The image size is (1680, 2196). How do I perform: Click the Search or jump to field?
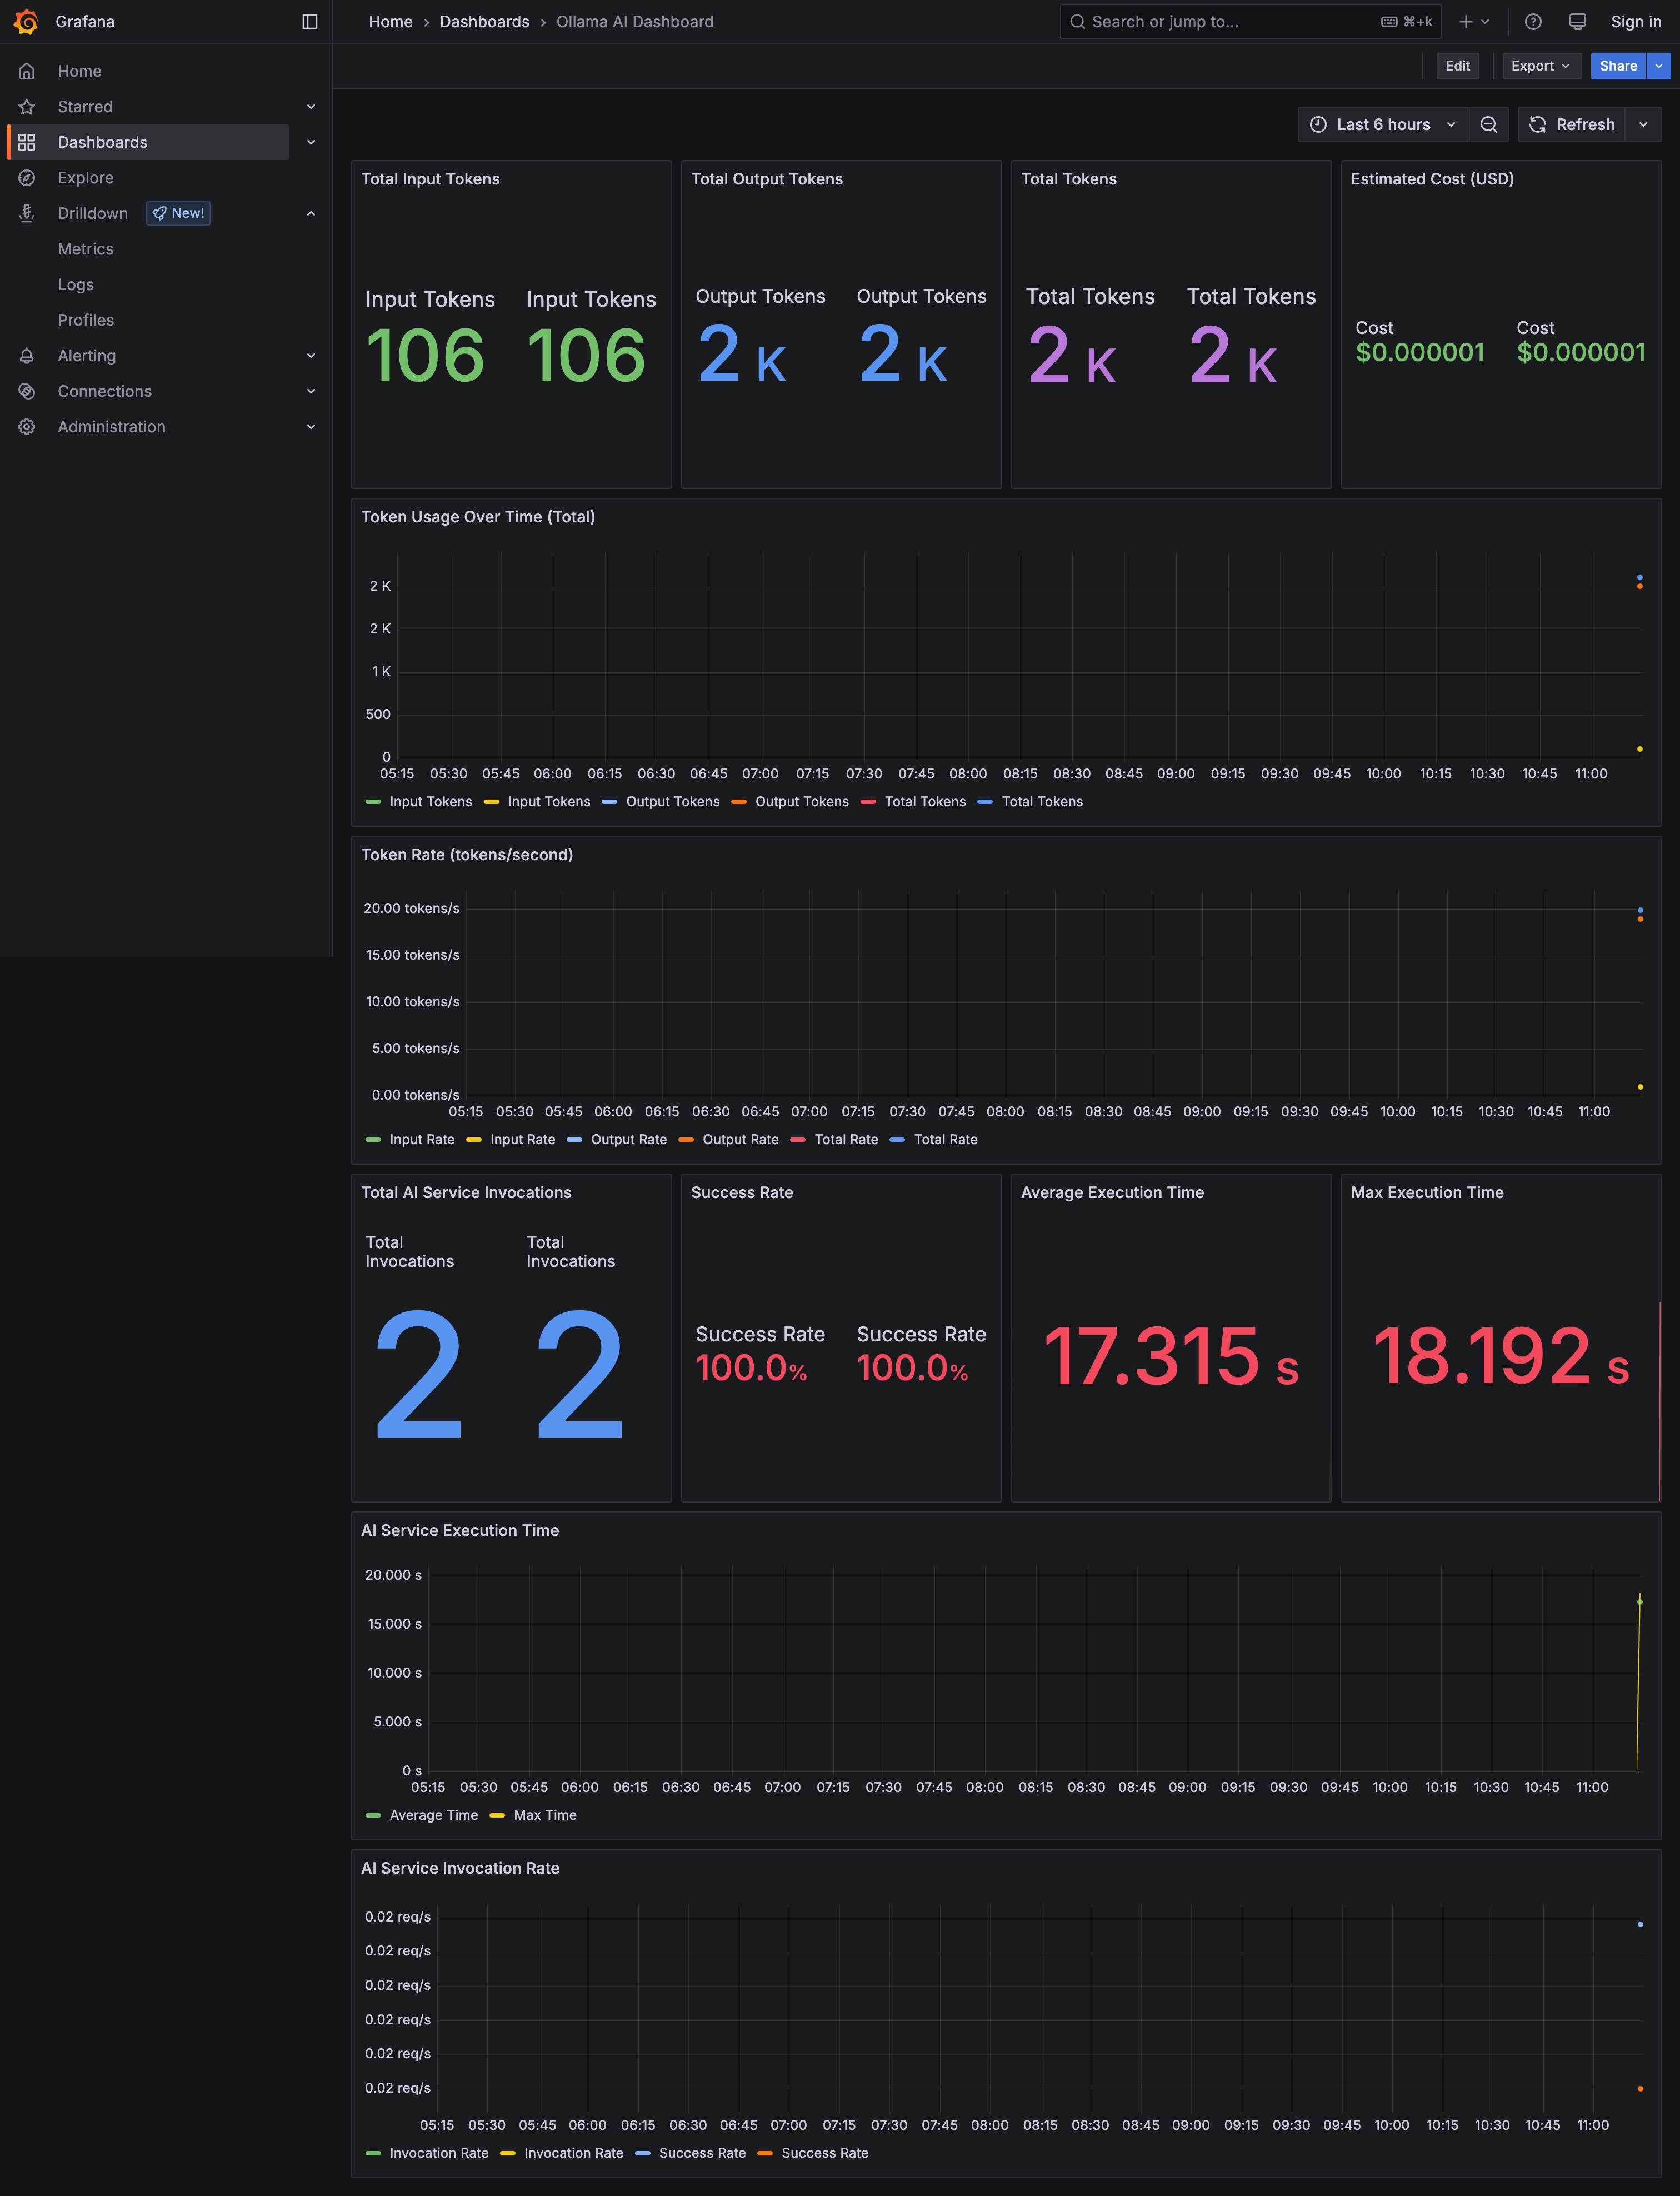click(x=1220, y=21)
